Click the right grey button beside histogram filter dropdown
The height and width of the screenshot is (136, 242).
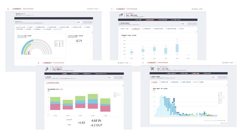pyautogui.click(x=225, y=77)
